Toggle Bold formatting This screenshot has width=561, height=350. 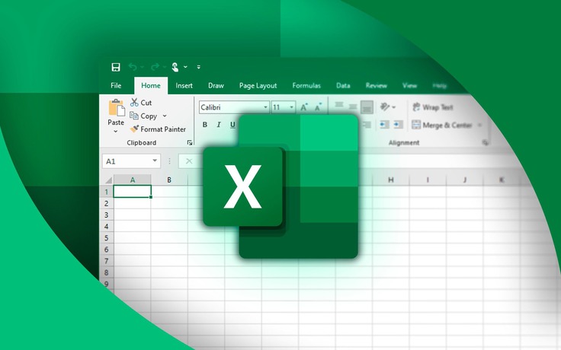(x=204, y=125)
